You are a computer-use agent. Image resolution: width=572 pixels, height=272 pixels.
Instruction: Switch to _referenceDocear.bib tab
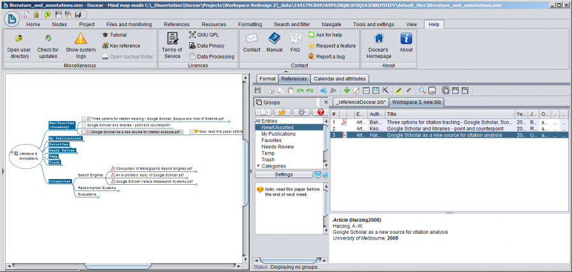pos(359,103)
